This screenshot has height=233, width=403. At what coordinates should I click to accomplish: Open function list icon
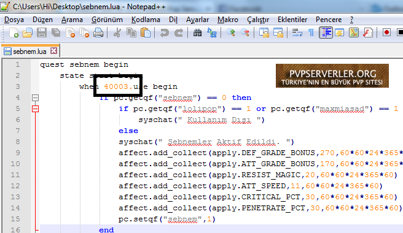pyautogui.click(x=368, y=33)
